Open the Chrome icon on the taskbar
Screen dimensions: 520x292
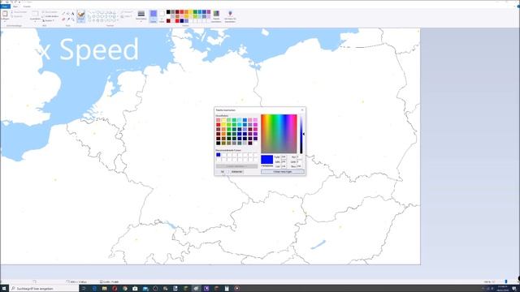(x=124, y=289)
